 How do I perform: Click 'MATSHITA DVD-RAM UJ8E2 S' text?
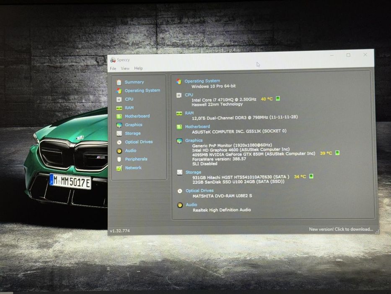pyautogui.click(x=222, y=196)
